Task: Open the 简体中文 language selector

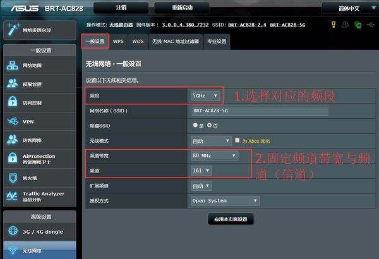Action: pyautogui.click(x=349, y=8)
